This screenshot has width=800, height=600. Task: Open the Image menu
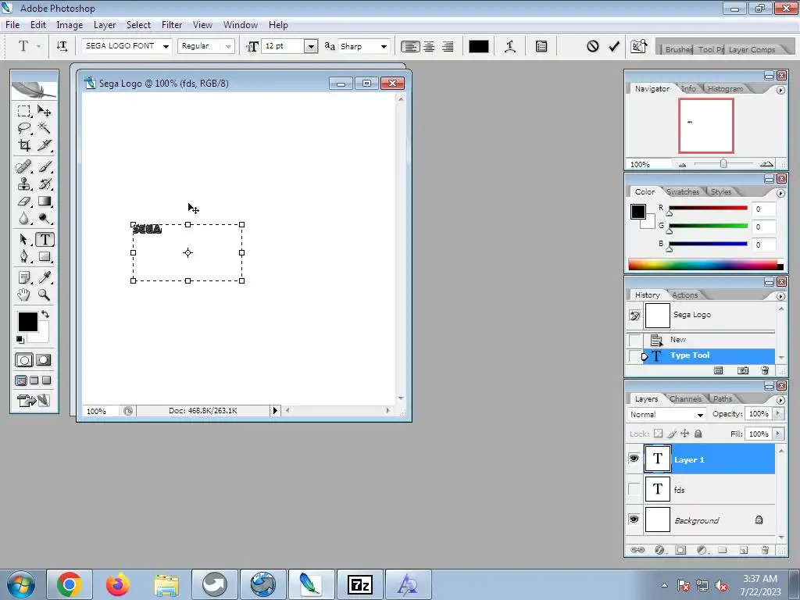pos(70,24)
